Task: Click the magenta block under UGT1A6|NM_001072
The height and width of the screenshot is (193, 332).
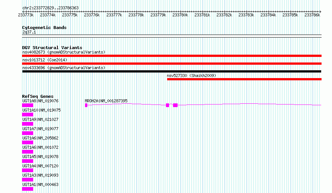Action: (x=28, y=152)
